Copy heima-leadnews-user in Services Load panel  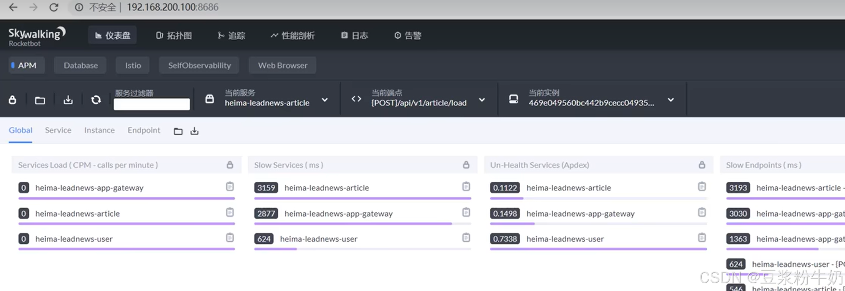[x=230, y=238]
